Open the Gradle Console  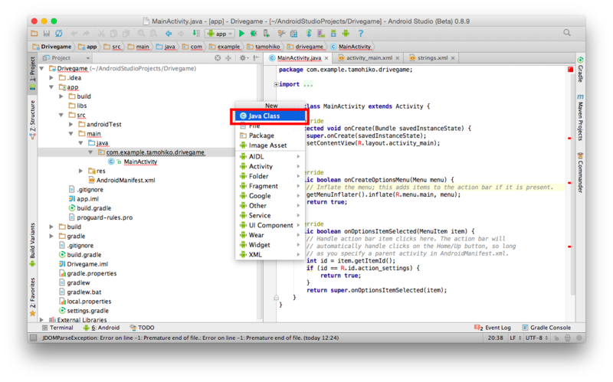point(546,328)
